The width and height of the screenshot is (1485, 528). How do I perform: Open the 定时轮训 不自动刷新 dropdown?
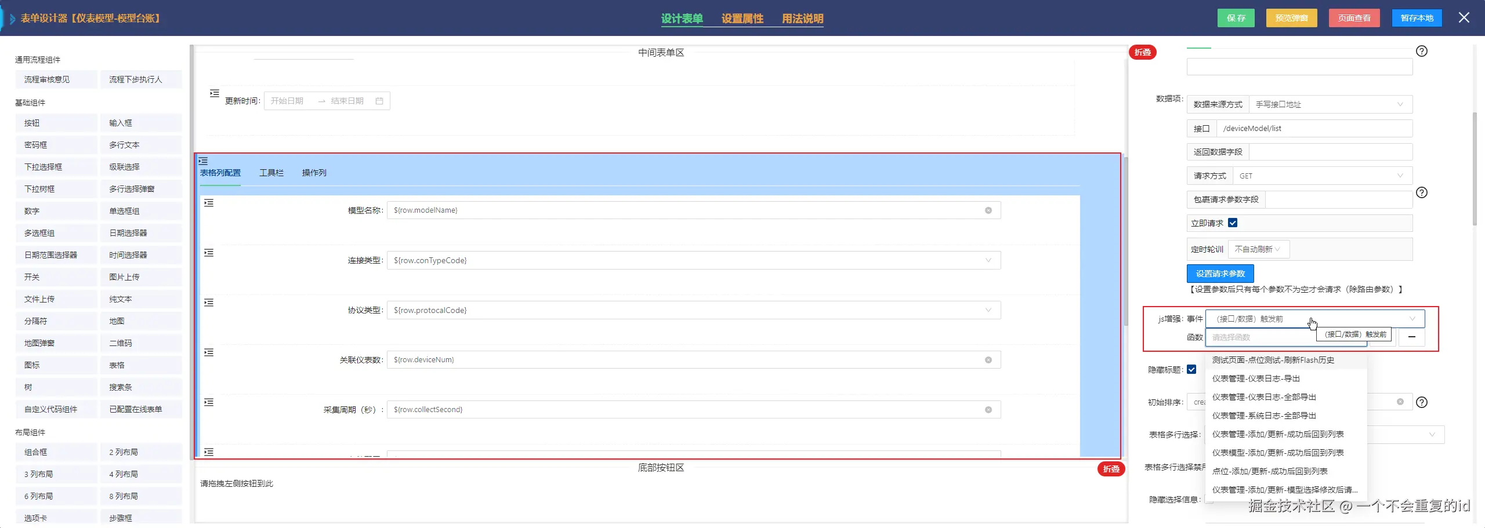coord(1258,249)
